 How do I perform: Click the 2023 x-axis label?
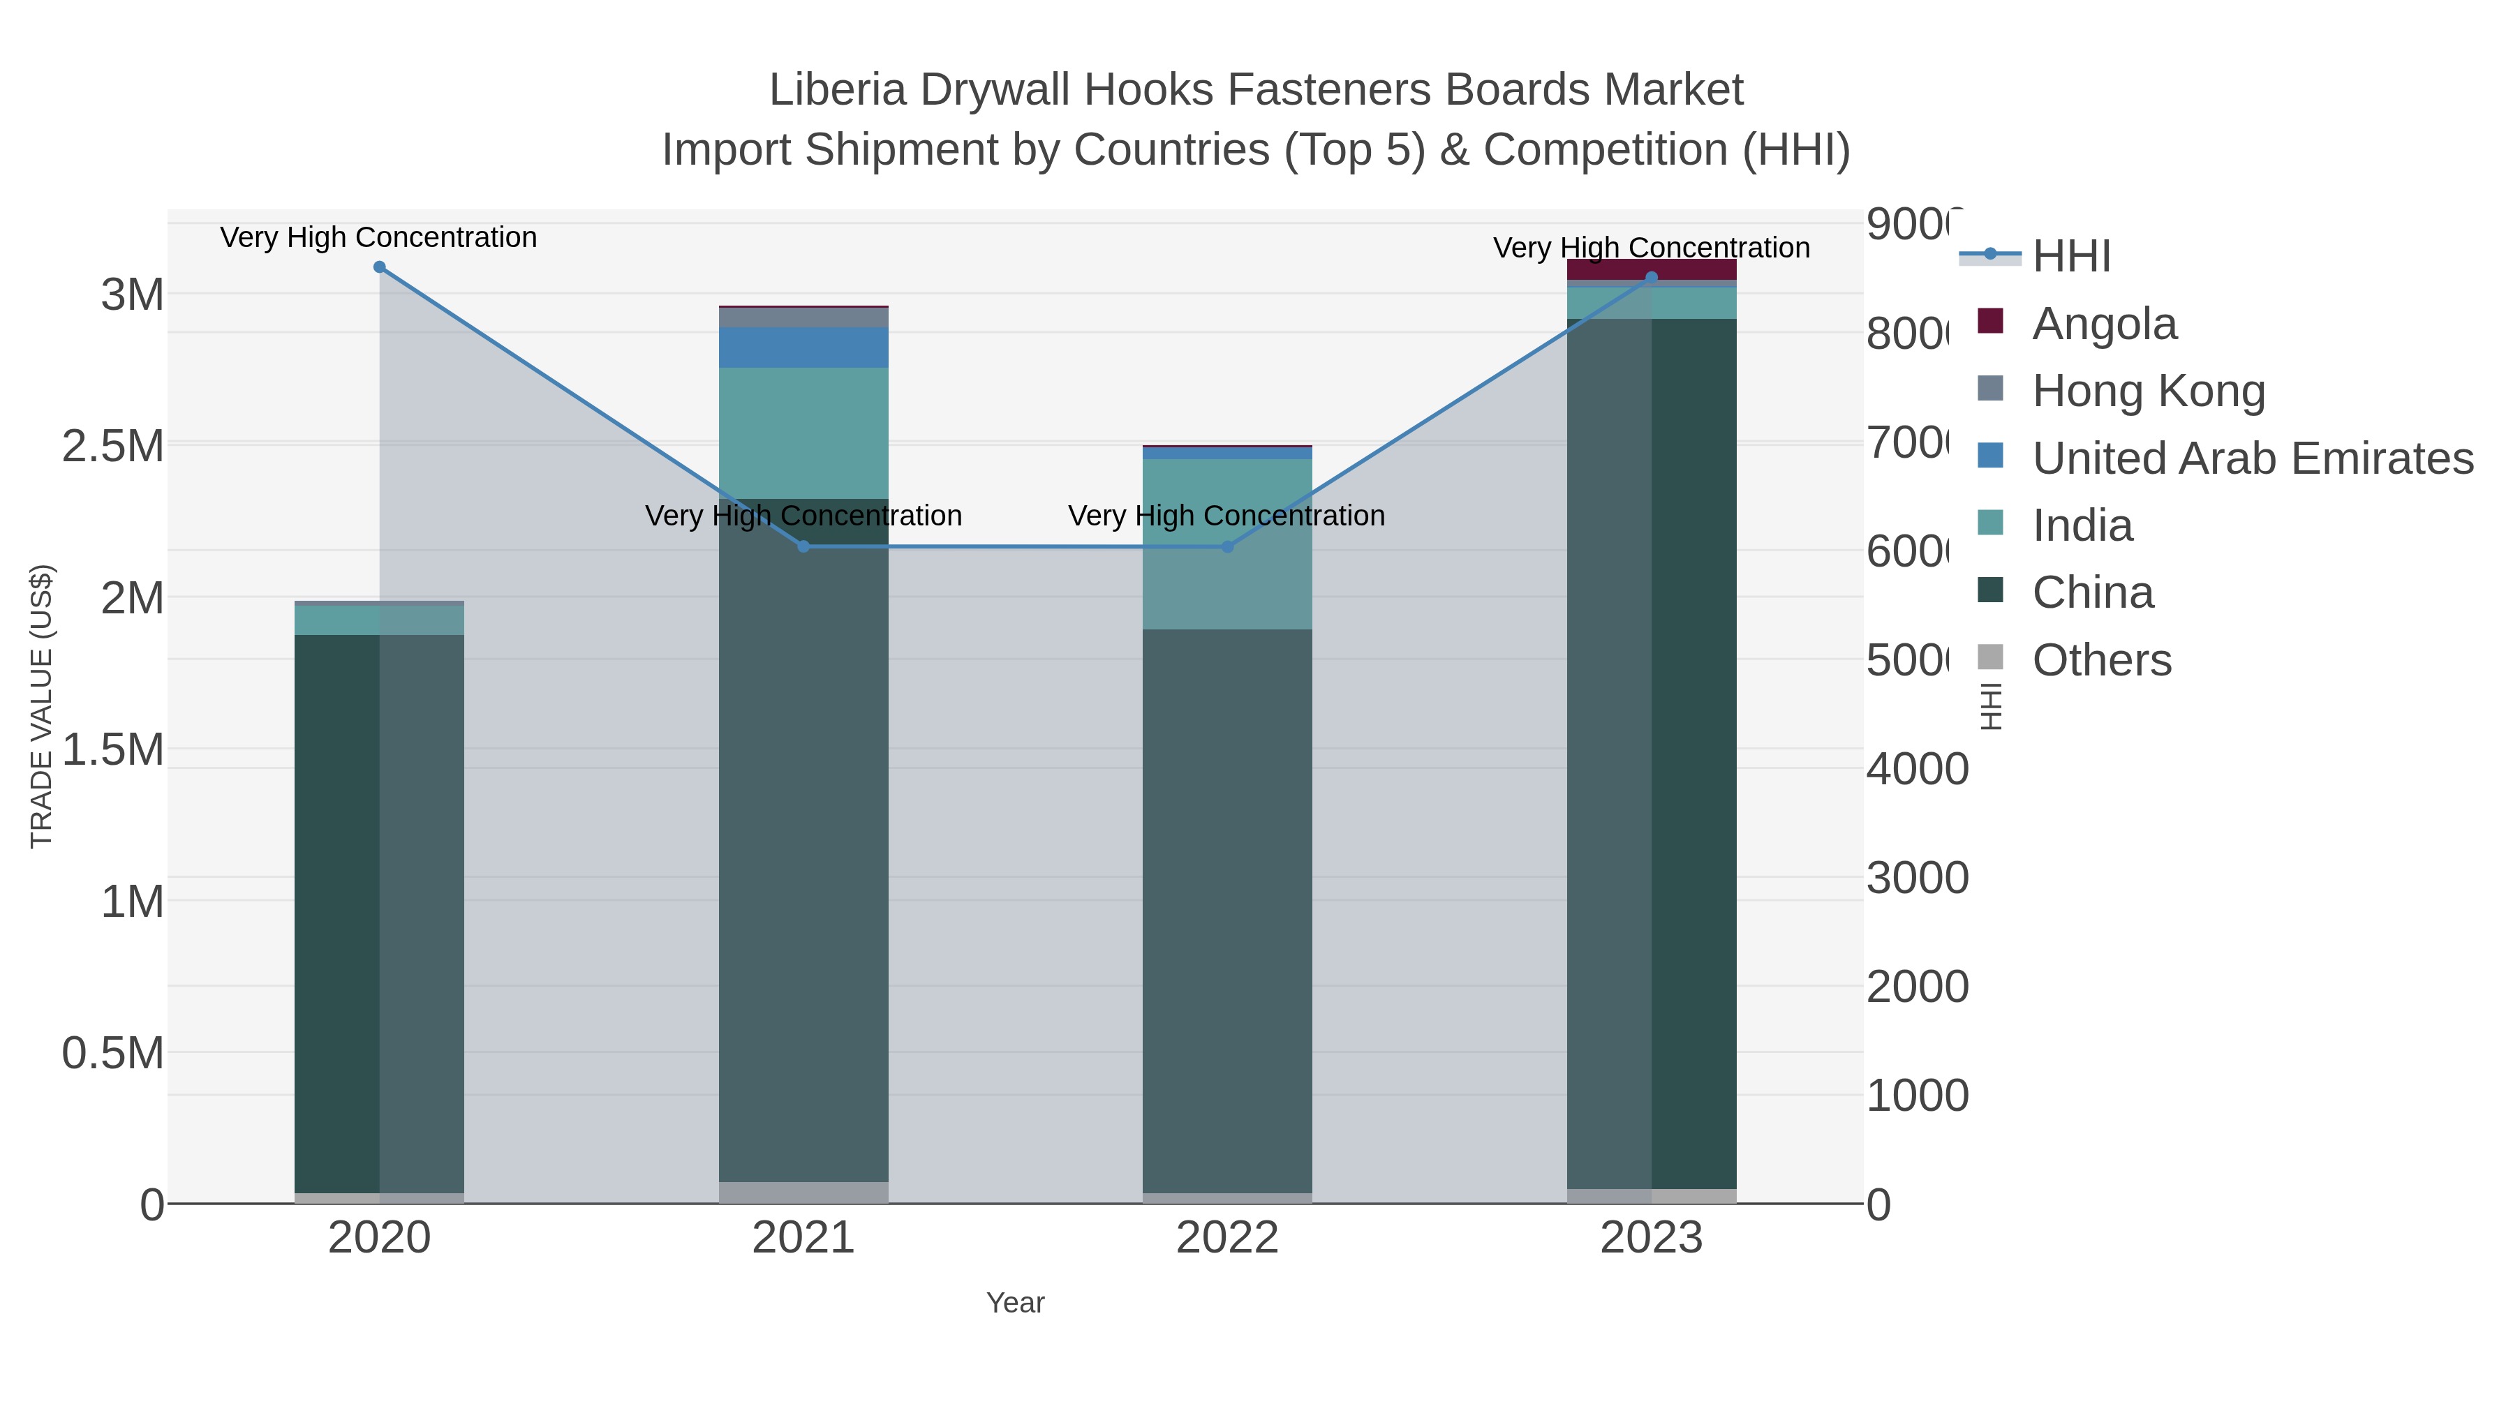point(1652,1239)
